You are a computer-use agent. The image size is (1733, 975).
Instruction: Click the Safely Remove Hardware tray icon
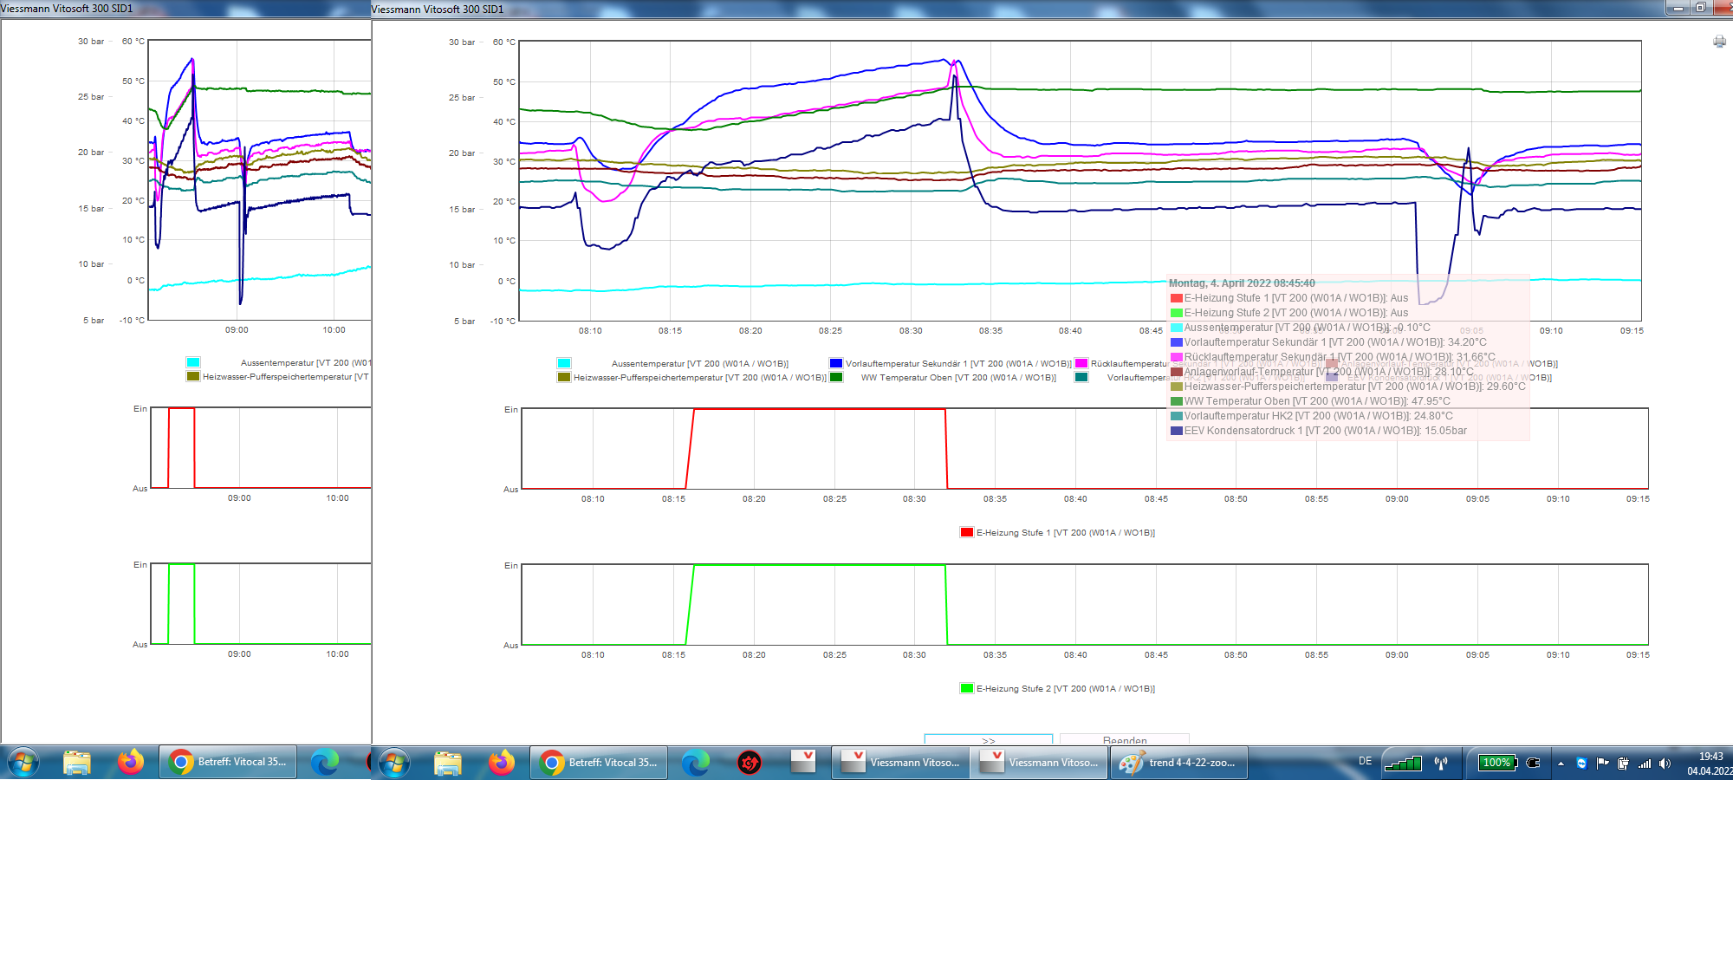[x=1623, y=763]
